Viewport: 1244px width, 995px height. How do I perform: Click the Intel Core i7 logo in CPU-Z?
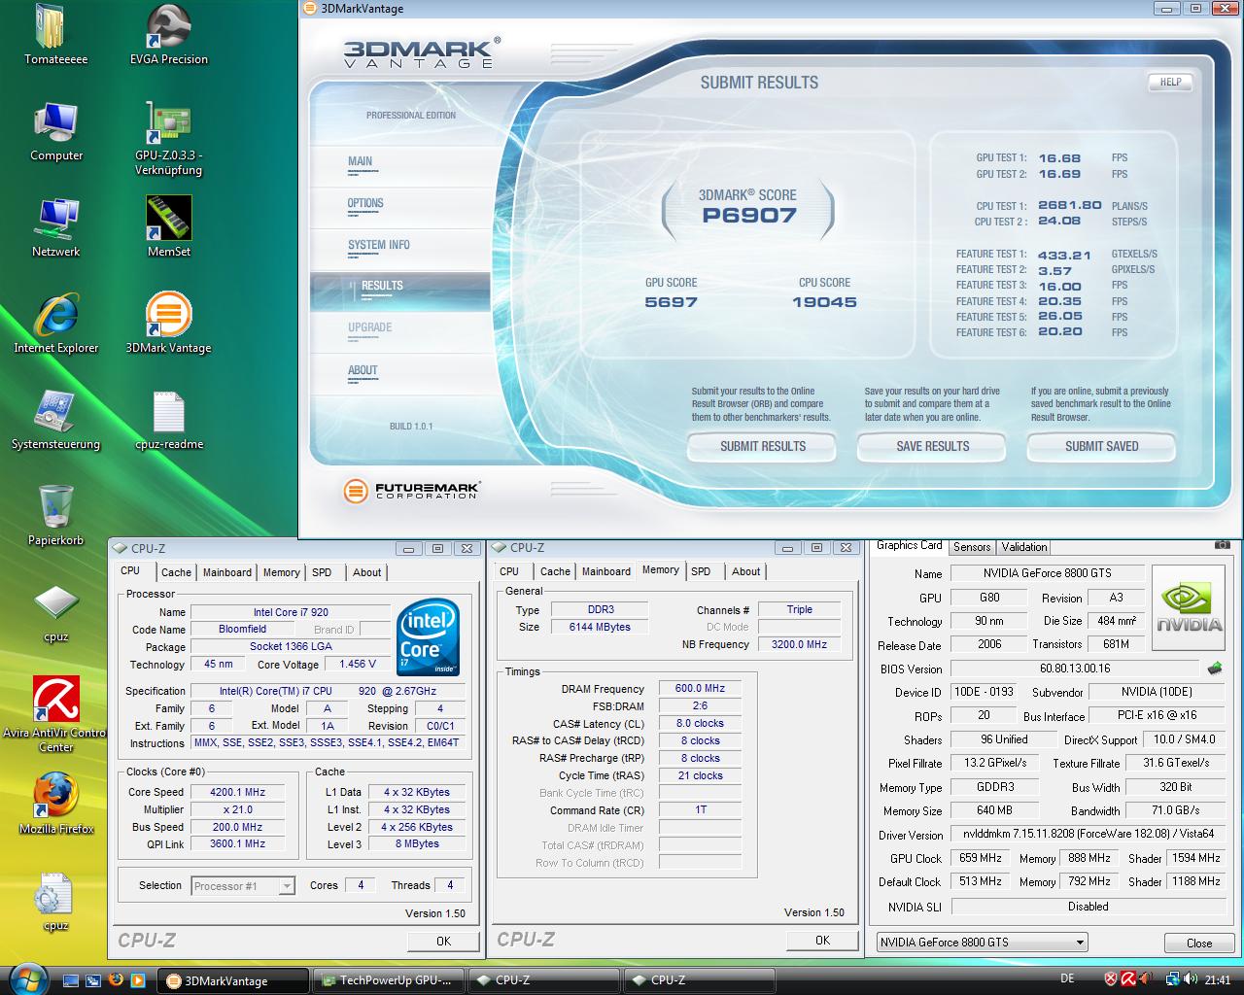[x=428, y=636]
